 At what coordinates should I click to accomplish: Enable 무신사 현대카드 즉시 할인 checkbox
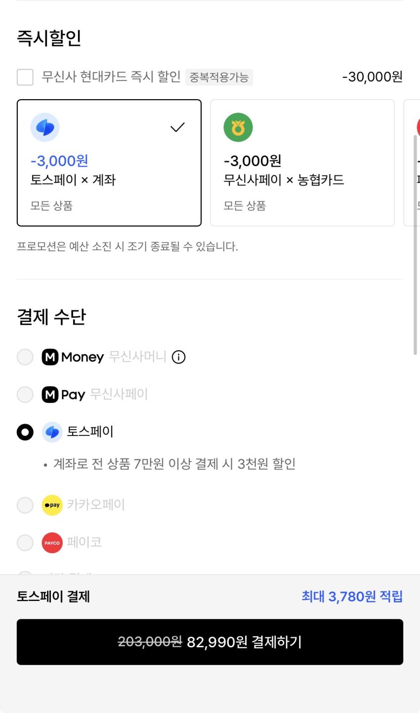pos(25,77)
